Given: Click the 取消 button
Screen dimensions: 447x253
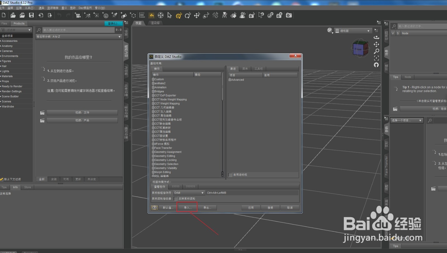Looking at the screenshot, I should 290,208.
